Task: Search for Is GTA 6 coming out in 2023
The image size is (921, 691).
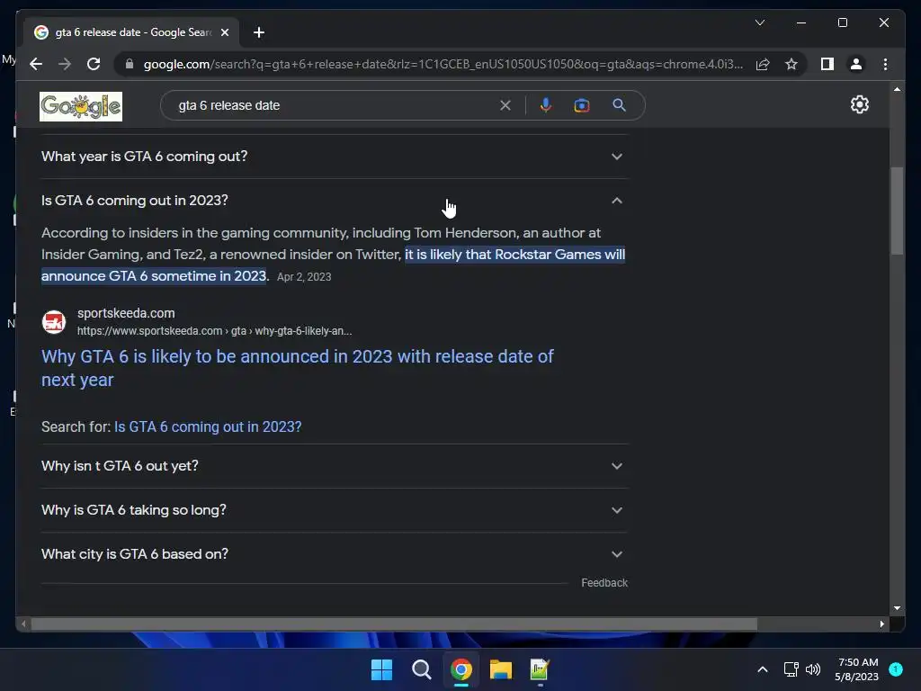Action: 208,426
